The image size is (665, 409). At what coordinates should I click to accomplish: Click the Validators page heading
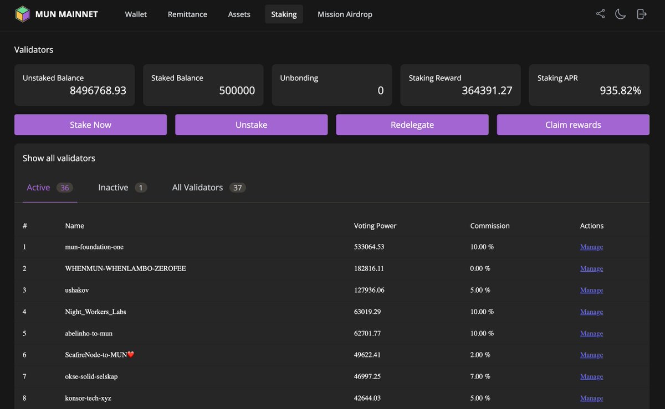pyautogui.click(x=34, y=50)
